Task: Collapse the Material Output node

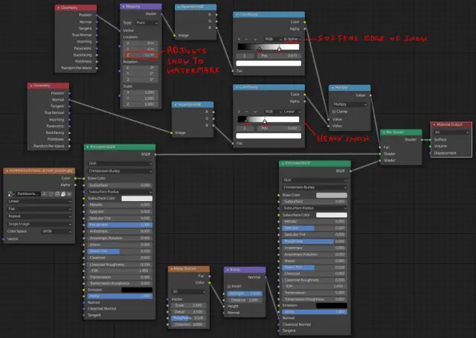Action: click(x=434, y=124)
